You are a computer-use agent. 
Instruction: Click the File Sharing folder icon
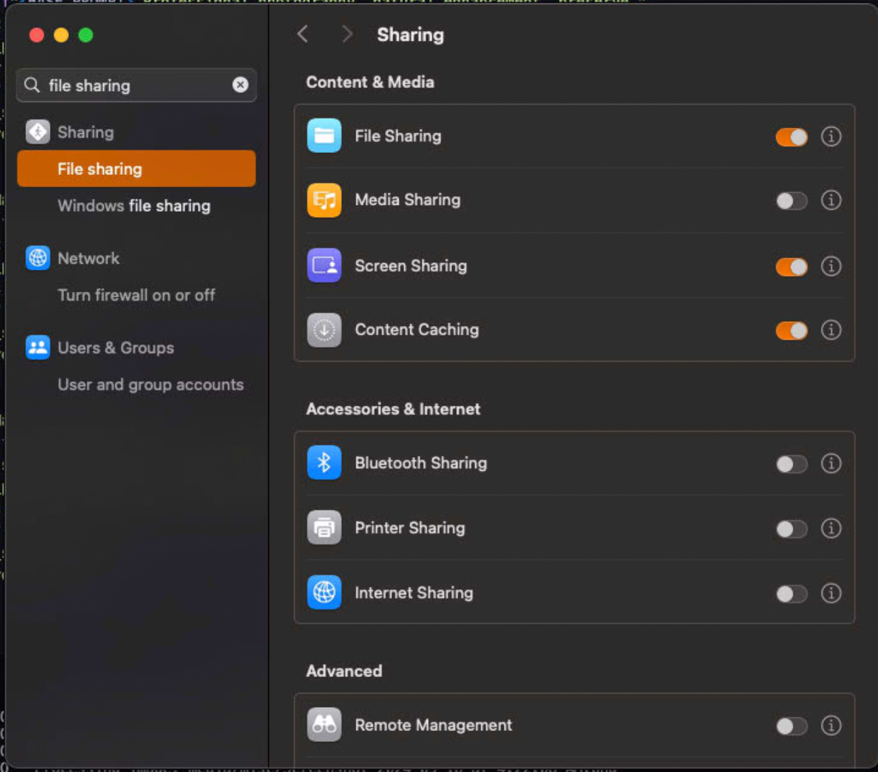(x=324, y=136)
